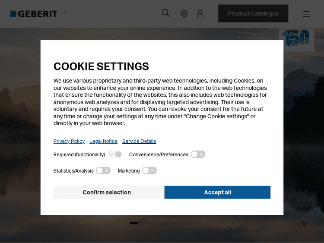Turn on Marketing cookies toggle

point(149,170)
